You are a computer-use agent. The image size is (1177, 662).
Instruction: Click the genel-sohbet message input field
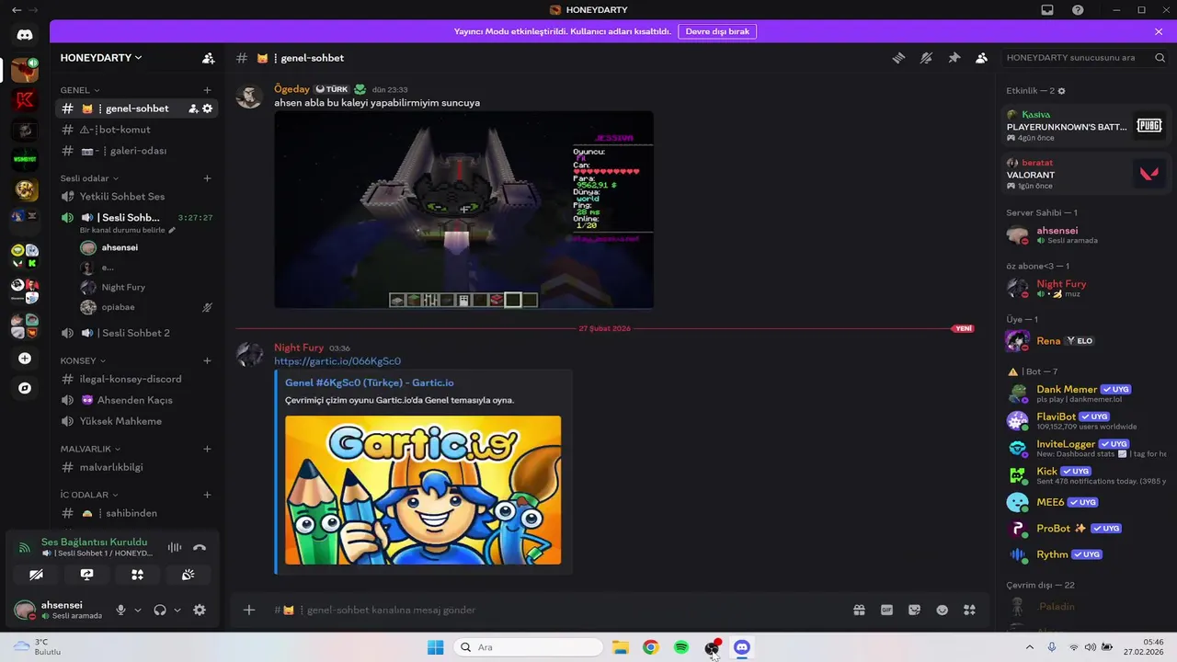[x=552, y=610]
